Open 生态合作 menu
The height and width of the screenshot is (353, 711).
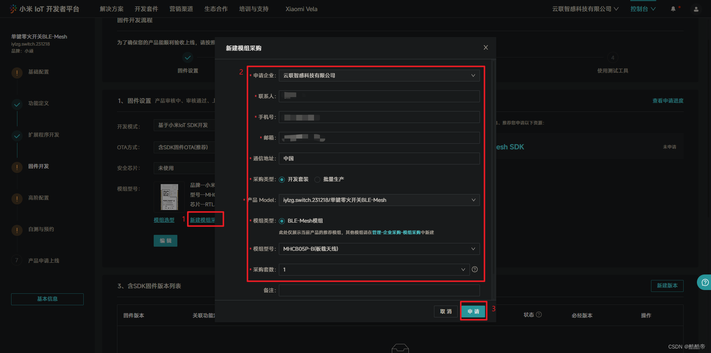(216, 9)
